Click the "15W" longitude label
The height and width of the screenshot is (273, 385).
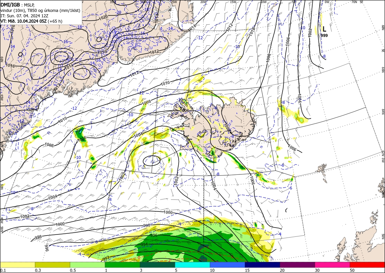(233, 2)
